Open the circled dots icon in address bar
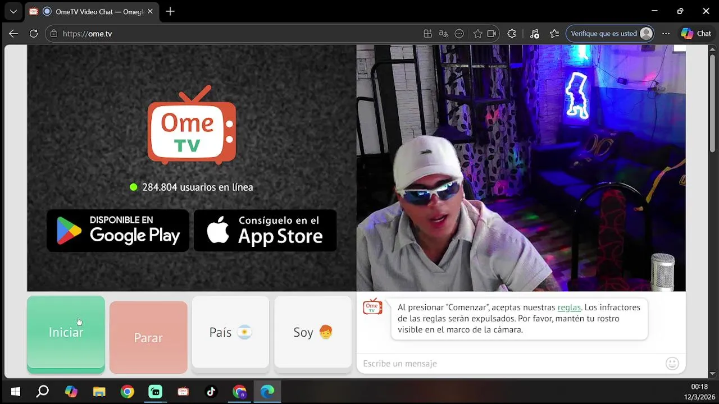Image resolution: width=719 pixels, height=404 pixels. [459, 34]
